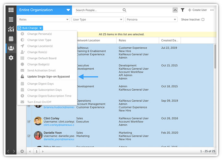Select Turn Email On/Off menu item
The height and width of the screenshot is (160, 222).
(47, 102)
